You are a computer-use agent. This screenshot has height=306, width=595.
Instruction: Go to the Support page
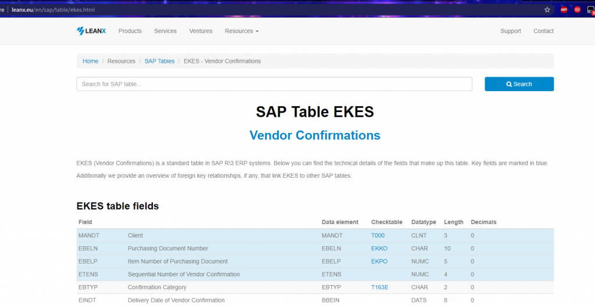tap(510, 31)
